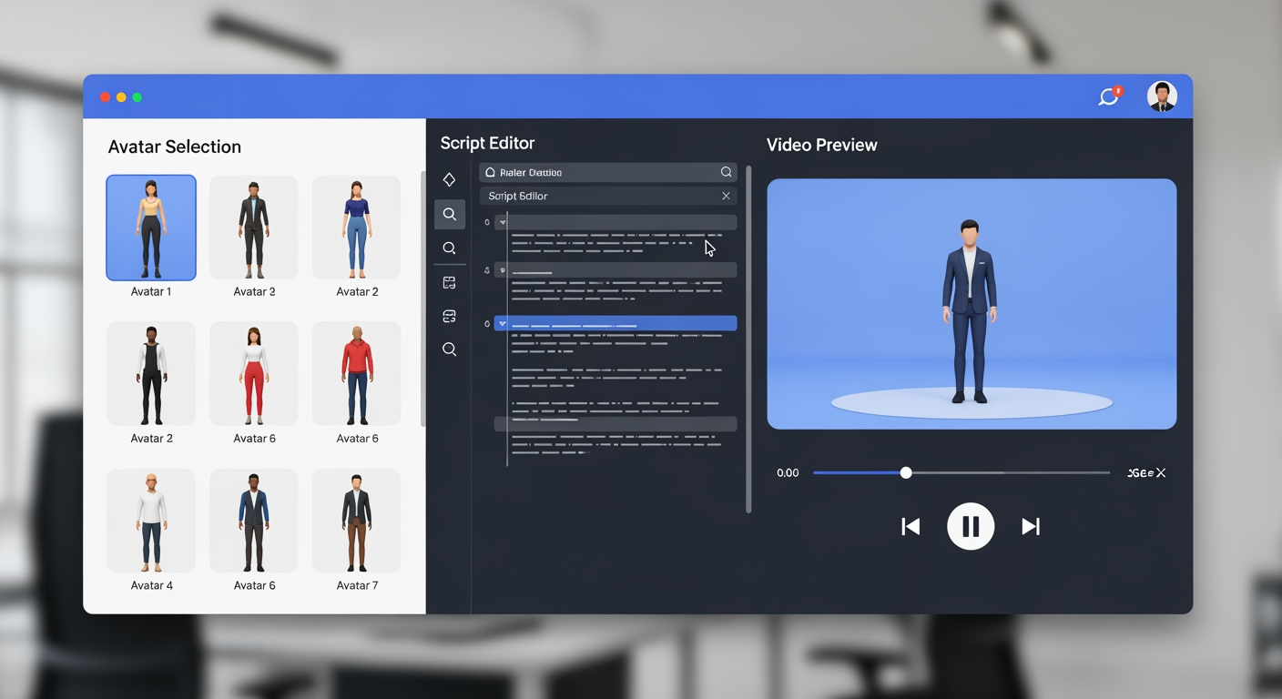Skip to the next video segment
1282x699 pixels.
[x=1030, y=526]
